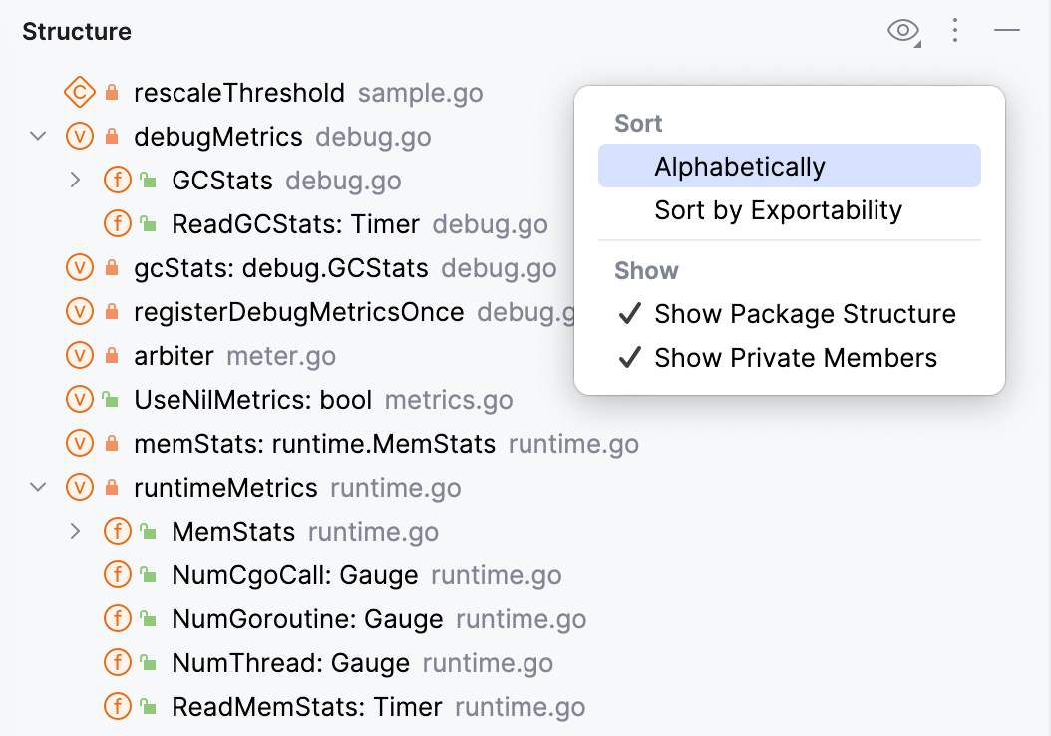
Task: Expand the MemStats node
Action: (77, 532)
